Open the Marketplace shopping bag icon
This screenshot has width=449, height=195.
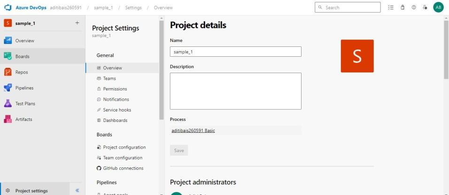(403, 7)
